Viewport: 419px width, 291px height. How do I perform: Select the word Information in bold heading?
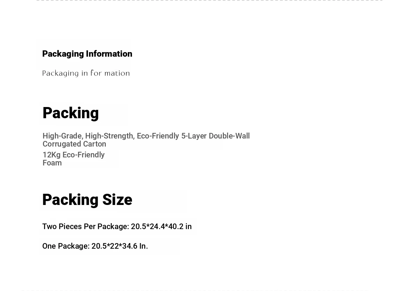pyautogui.click(x=109, y=54)
